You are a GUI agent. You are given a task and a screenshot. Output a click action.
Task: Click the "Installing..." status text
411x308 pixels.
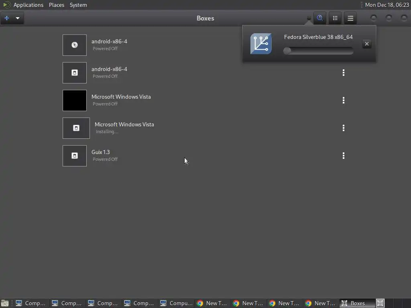coord(107,132)
